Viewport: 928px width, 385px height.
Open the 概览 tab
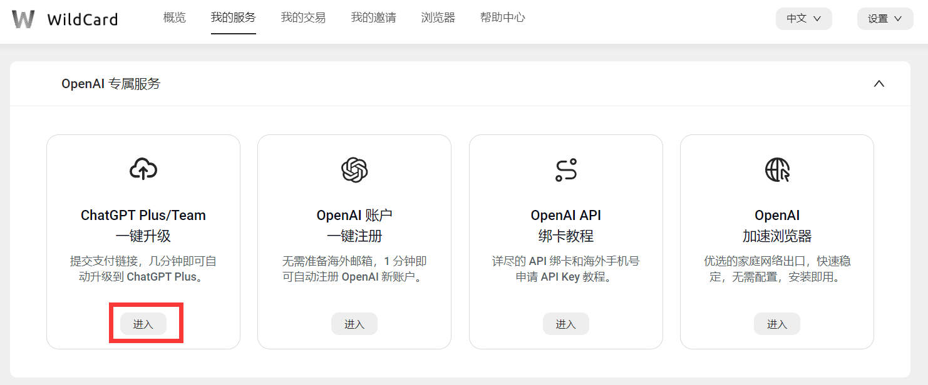tap(175, 17)
